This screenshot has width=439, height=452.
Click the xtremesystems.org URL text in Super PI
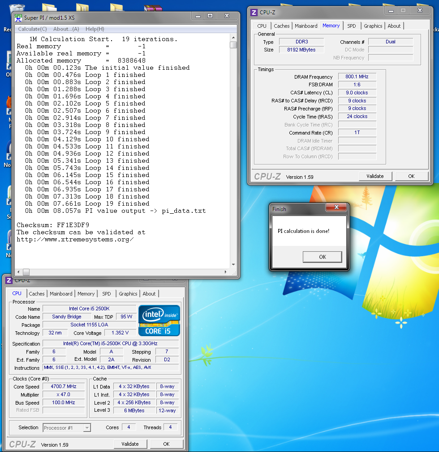[x=75, y=240]
